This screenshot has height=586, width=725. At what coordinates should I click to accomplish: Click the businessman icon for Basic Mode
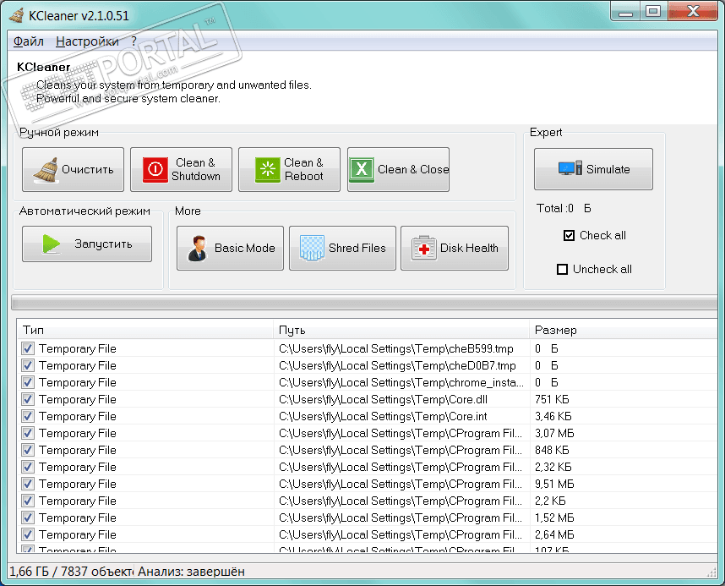tap(198, 248)
